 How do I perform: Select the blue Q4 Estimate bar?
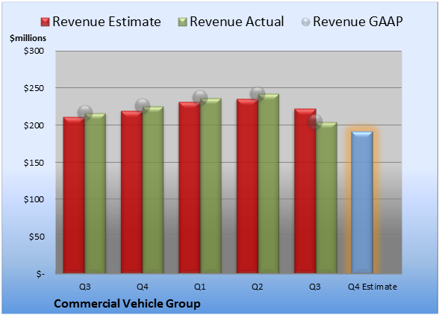tap(362, 202)
